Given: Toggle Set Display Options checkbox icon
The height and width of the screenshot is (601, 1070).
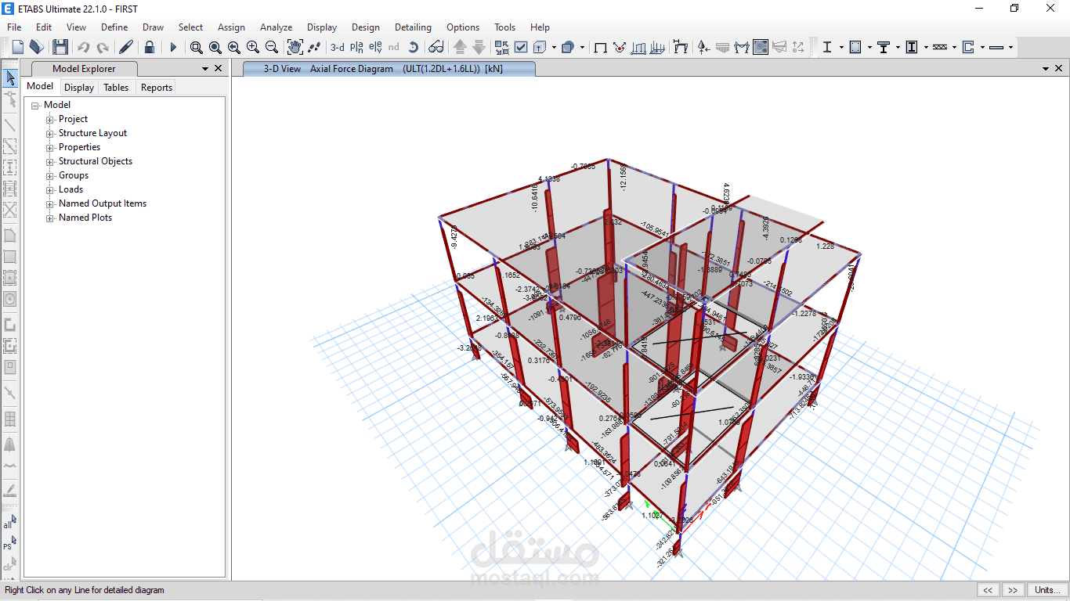Looking at the screenshot, I should pyautogui.click(x=521, y=47).
